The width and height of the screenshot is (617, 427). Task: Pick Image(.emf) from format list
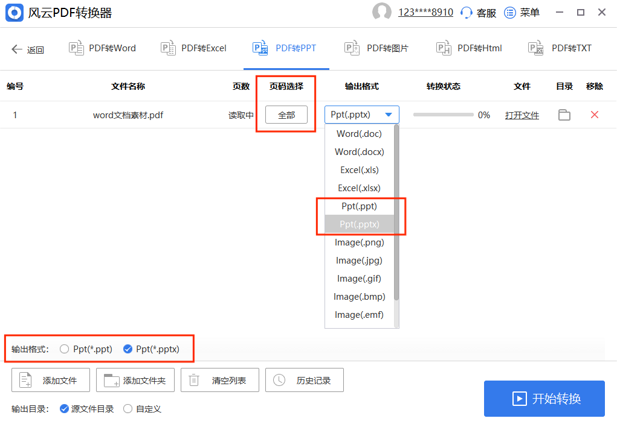coord(359,314)
